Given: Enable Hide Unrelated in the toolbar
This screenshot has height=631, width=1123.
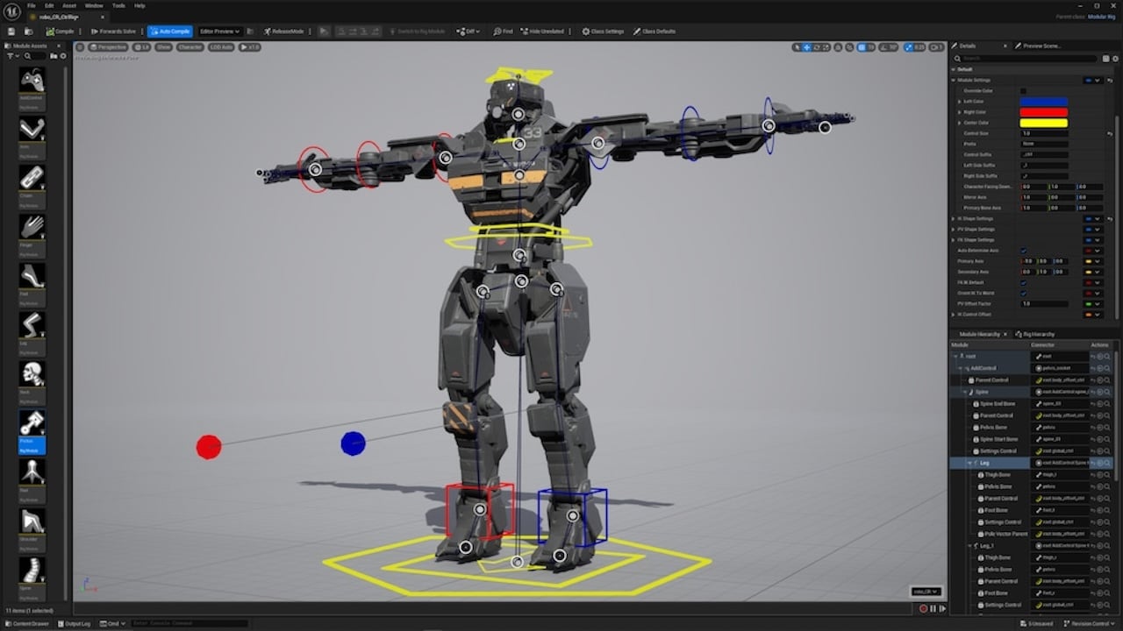Looking at the screenshot, I should coord(543,31).
